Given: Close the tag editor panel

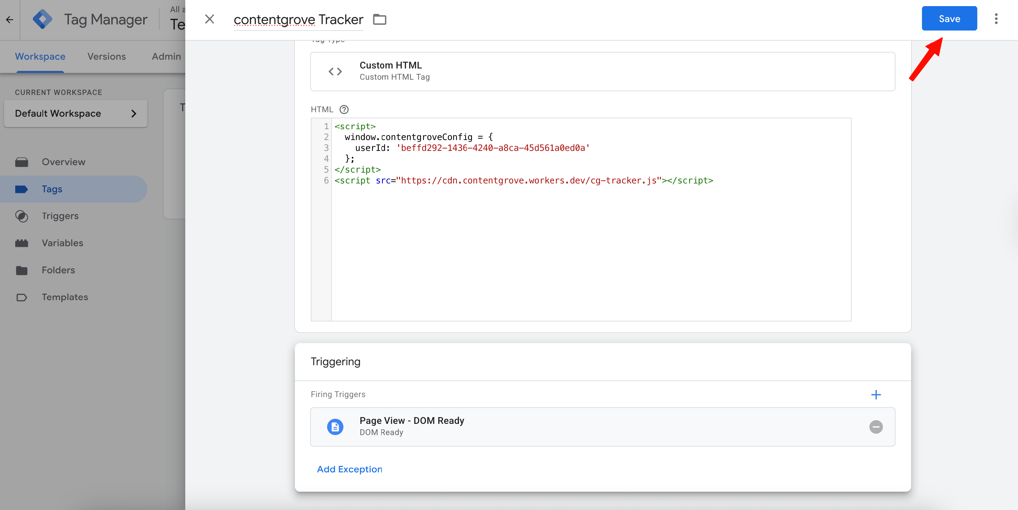Looking at the screenshot, I should [209, 19].
